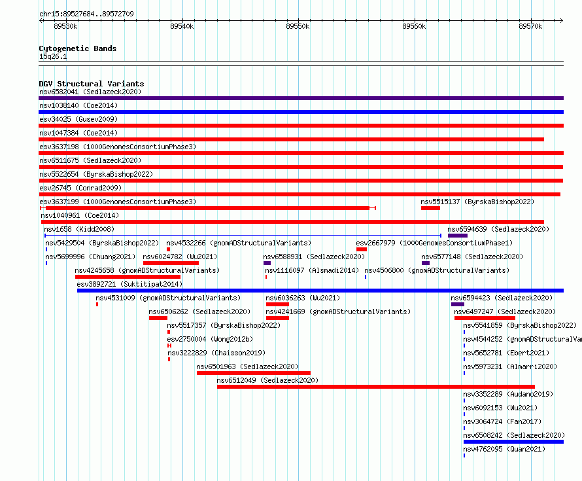Click the chr15:89527684..89572709 coordinates text
Image resolution: width=582 pixels, height=481 pixels.
[86, 14]
